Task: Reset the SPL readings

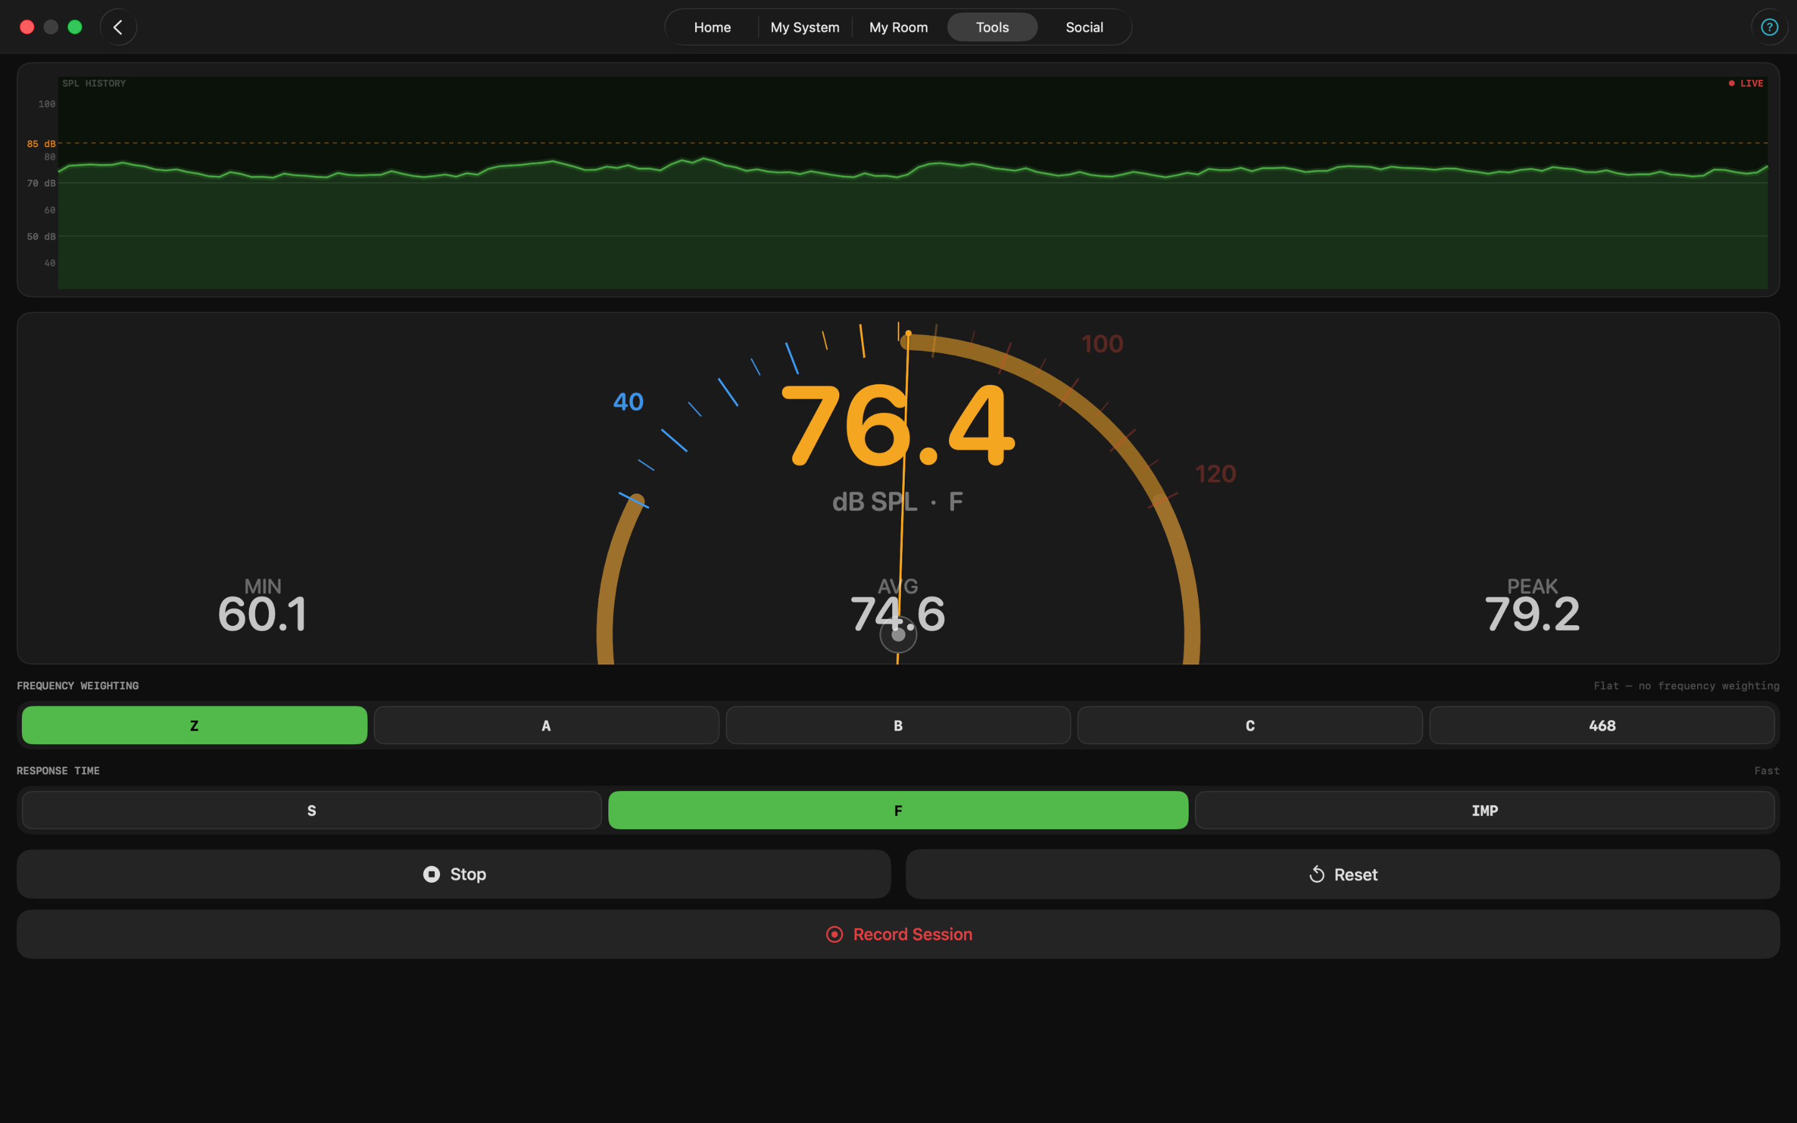Action: click(x=1343, y=874)
